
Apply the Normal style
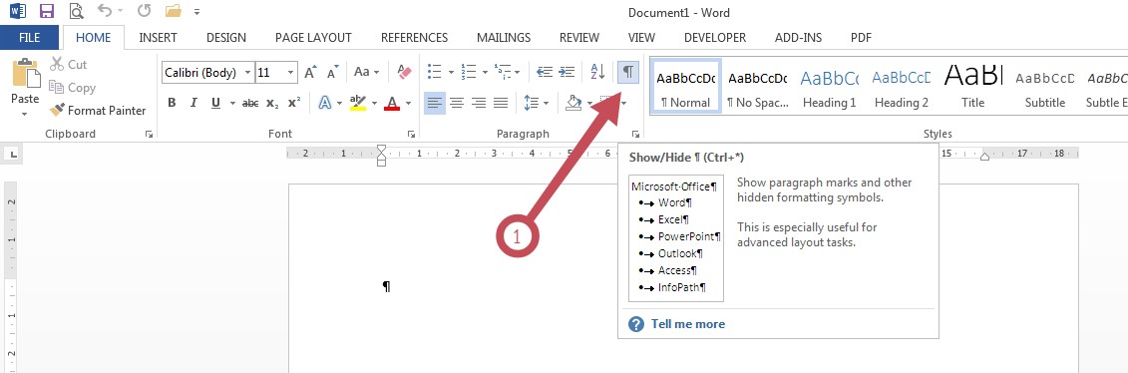(685, 86)
